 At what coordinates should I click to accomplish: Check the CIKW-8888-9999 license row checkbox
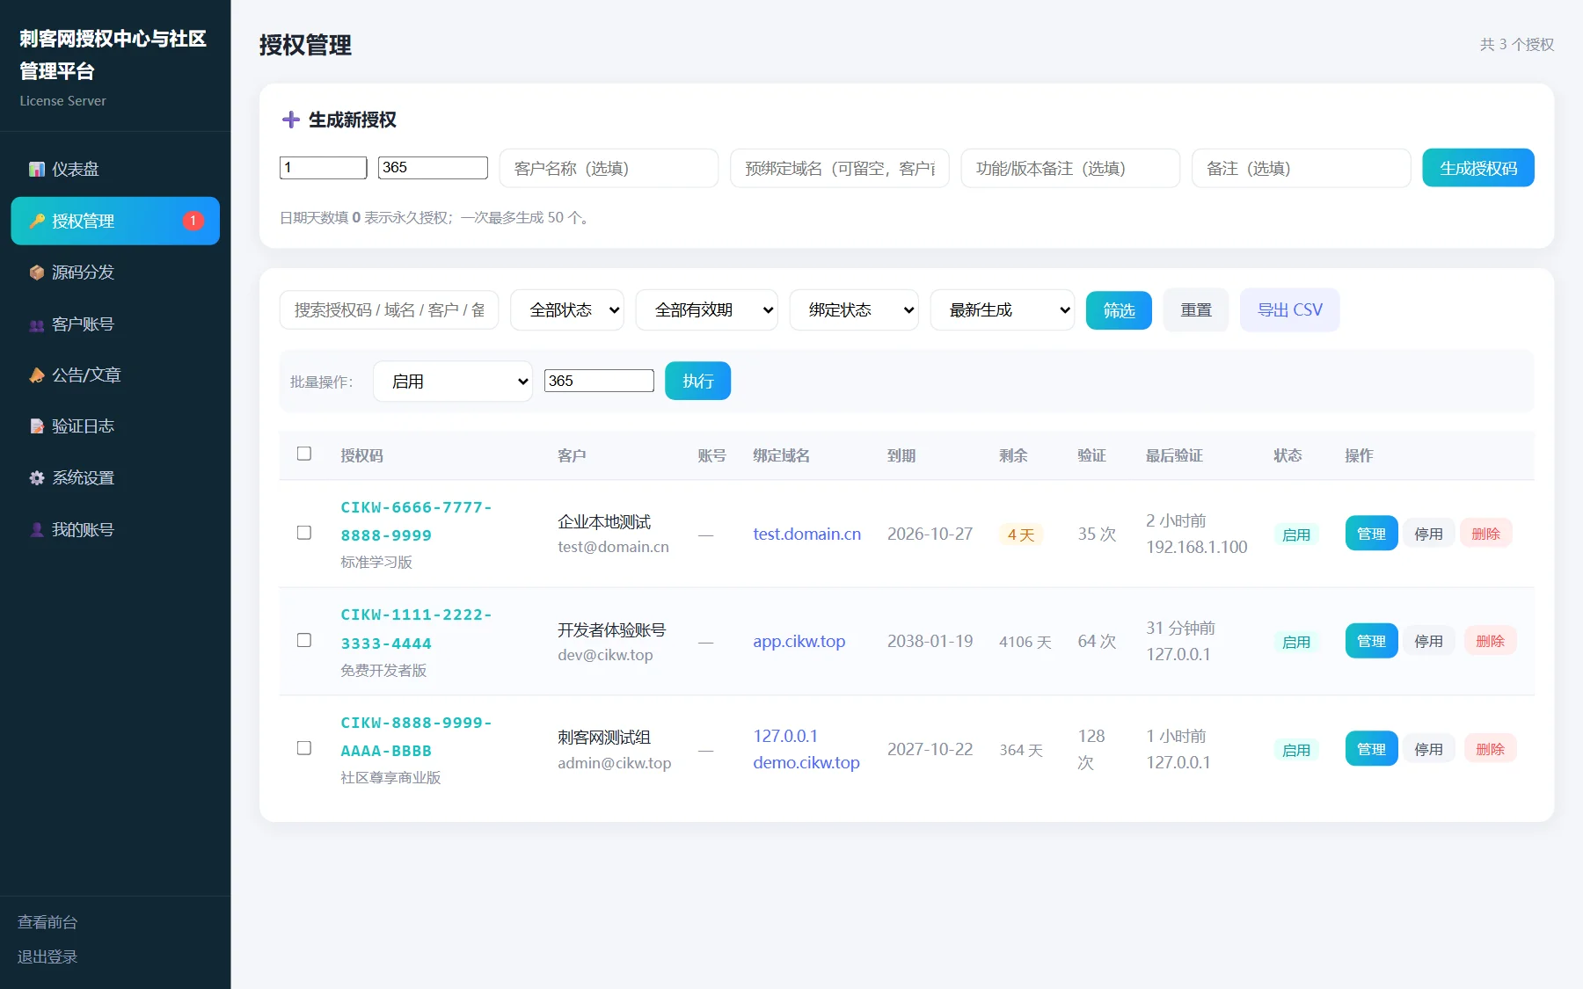(x=304, y=748)
